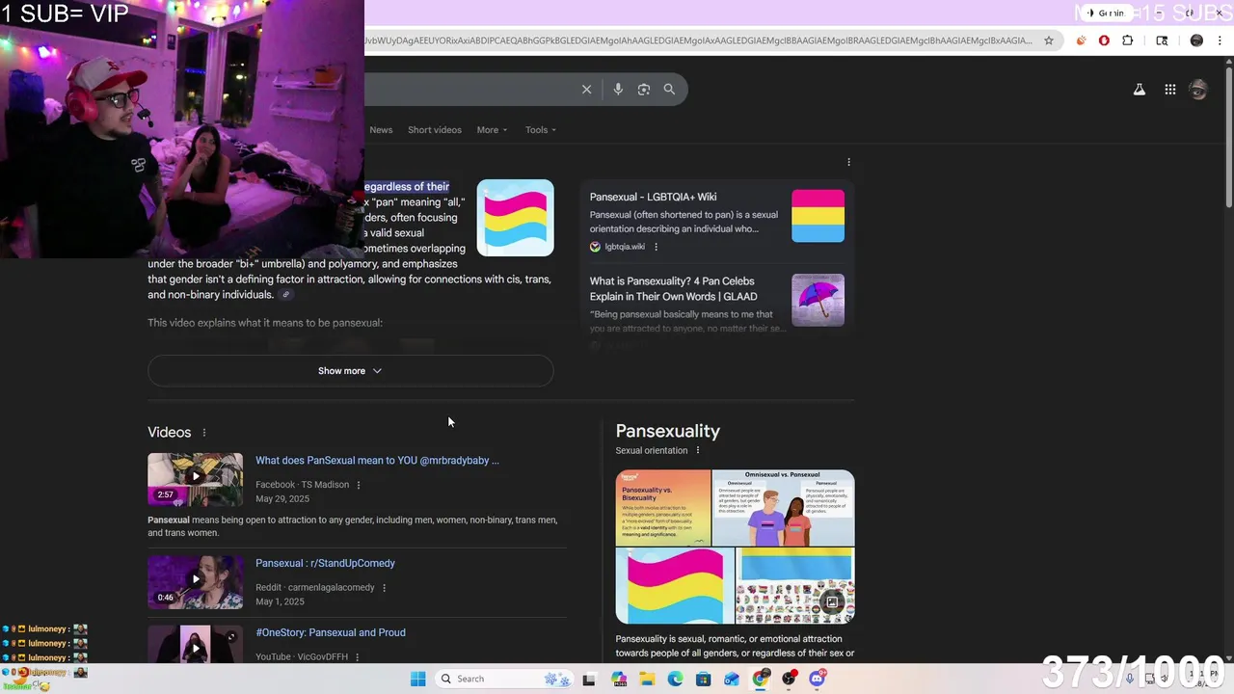Open LGBTQIA+ Wiki flag thumbnail
The width and height of the screenshot is (1234, 694).
[x=818, y=215]
